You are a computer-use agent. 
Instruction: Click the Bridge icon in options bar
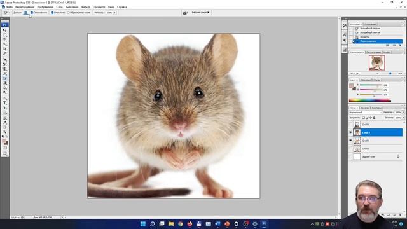185,13
